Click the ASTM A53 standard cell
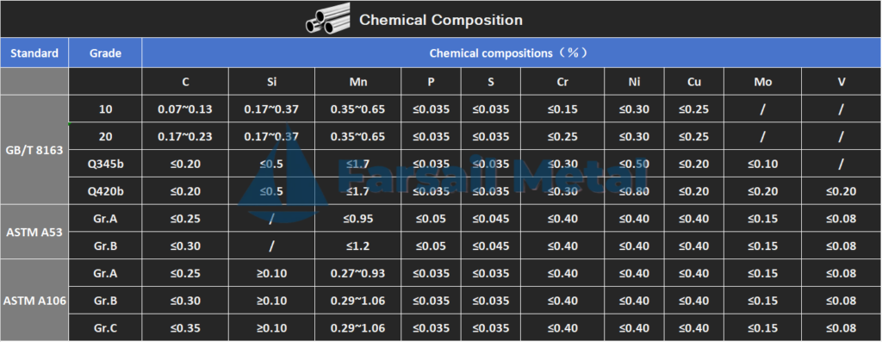 coord(34,232)
